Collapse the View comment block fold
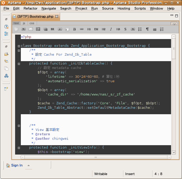The image size is (182, 179). point(19,126)
